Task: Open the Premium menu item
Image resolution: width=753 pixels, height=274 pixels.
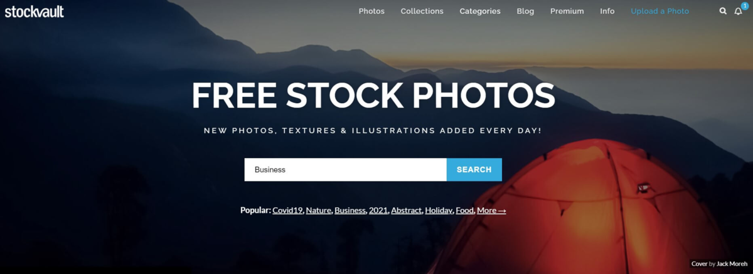Action: (x=567, y=11)
